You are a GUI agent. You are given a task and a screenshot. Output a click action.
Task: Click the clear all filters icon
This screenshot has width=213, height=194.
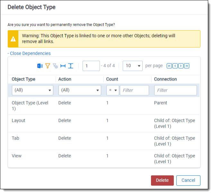click(x=55, y=66)
